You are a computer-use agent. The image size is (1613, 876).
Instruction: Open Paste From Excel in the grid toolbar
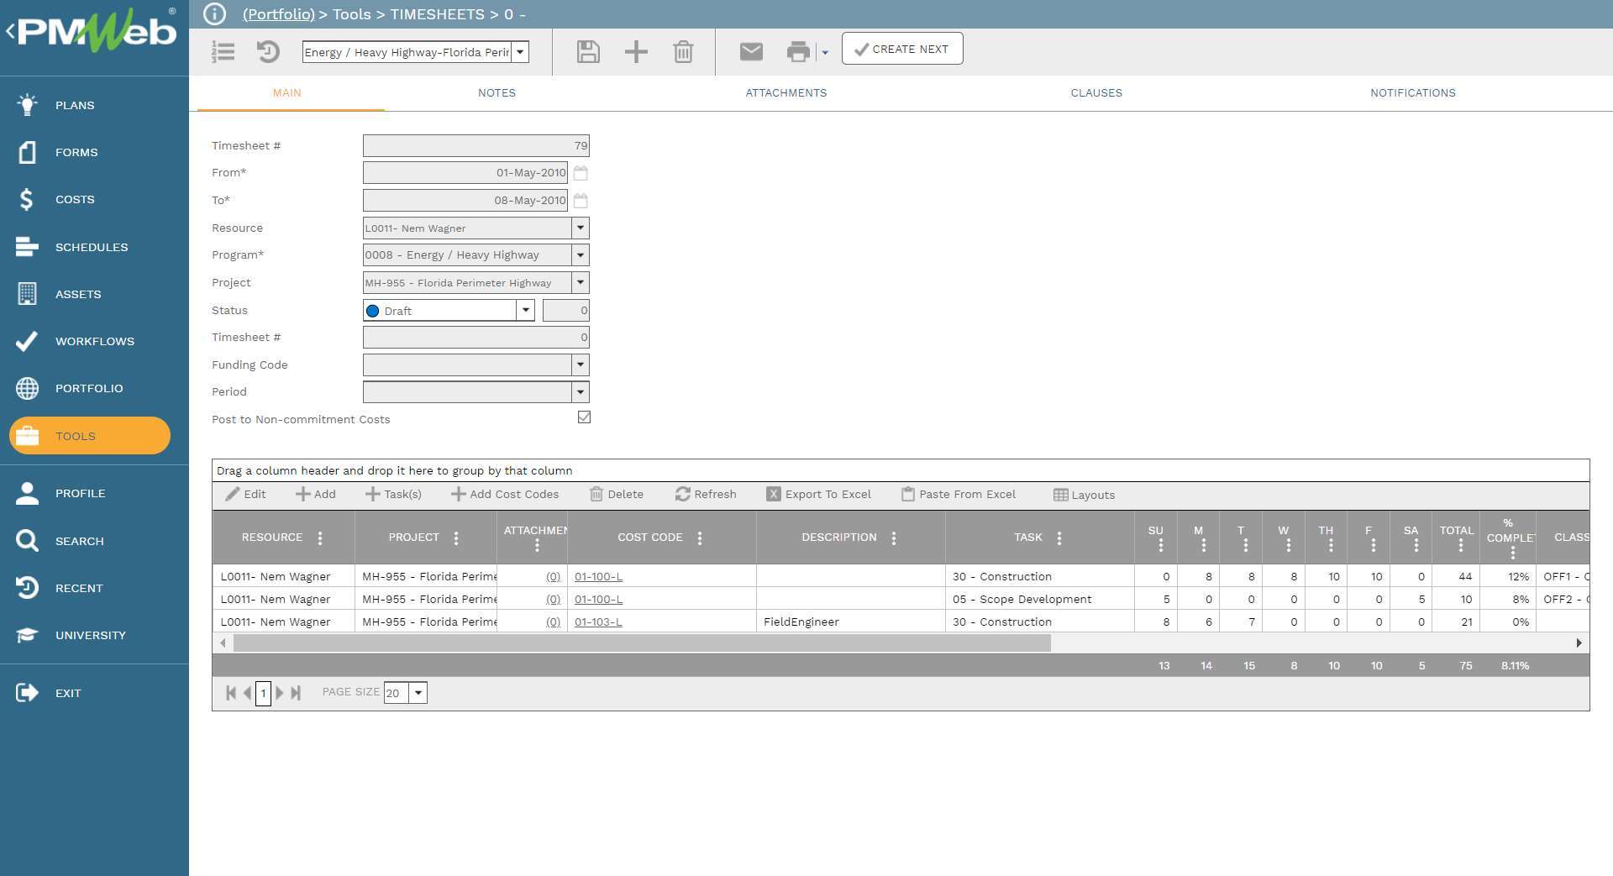[958, 494]
